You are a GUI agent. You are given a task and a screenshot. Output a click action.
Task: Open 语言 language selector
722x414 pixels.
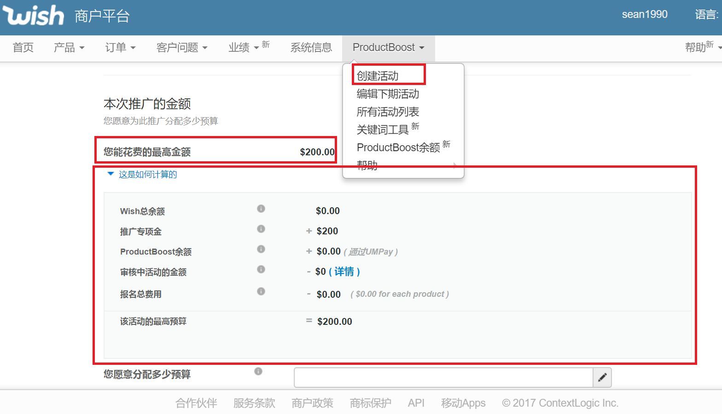707,14
